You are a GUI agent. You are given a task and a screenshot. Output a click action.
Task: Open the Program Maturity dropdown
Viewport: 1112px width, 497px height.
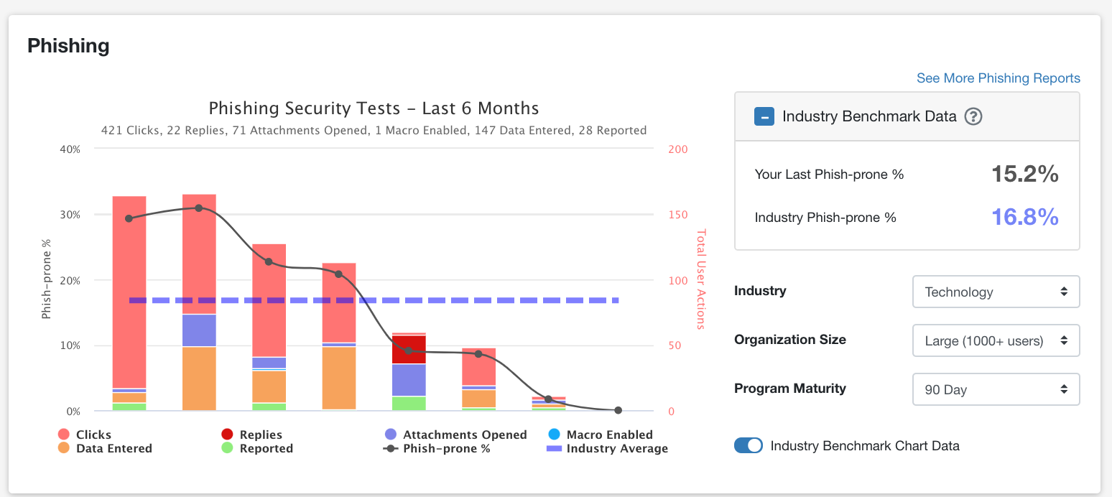click(x=995, y=389)
